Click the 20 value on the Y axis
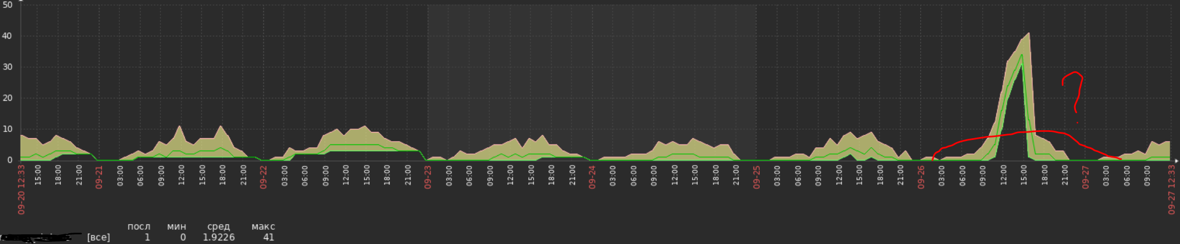Screen dimensions: 1180x244 (x=7, y=98)
